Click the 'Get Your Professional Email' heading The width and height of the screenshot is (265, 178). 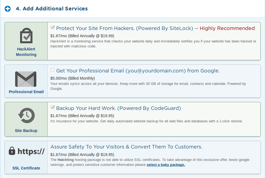click(138, 71)
